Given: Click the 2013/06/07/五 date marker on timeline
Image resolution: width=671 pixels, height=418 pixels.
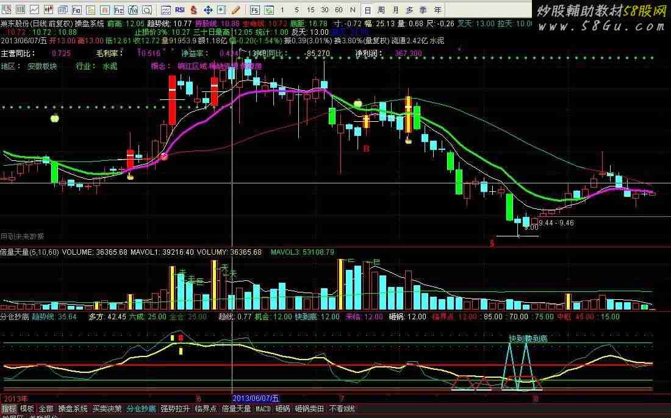Looking at the screenshot, I should click(256, 399).
